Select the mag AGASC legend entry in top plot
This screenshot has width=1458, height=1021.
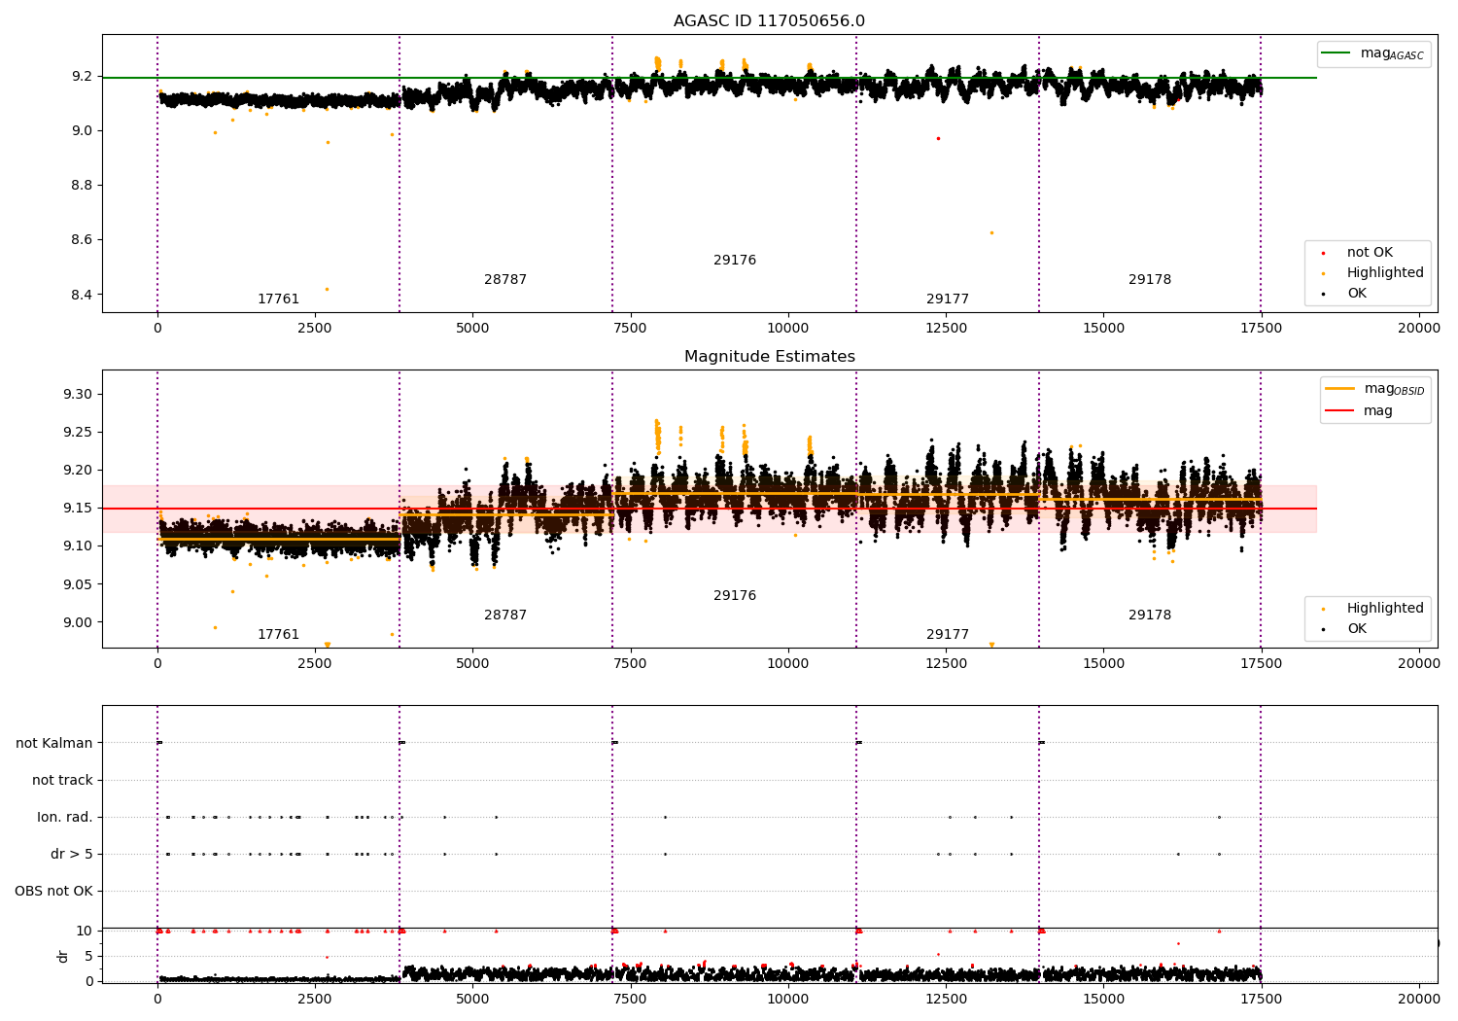1371,53
